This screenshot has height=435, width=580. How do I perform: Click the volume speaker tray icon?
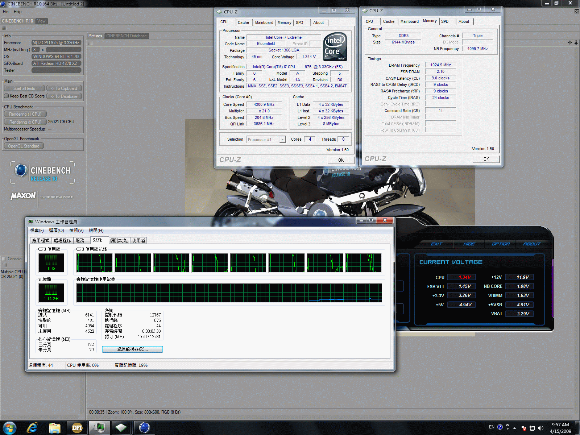click(541, 428)
